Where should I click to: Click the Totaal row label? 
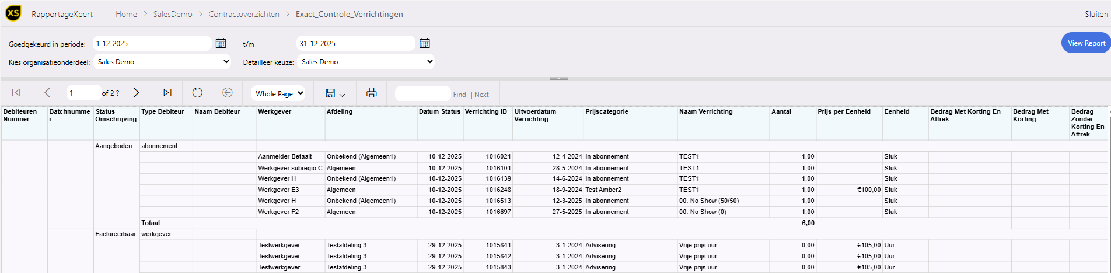151,223
